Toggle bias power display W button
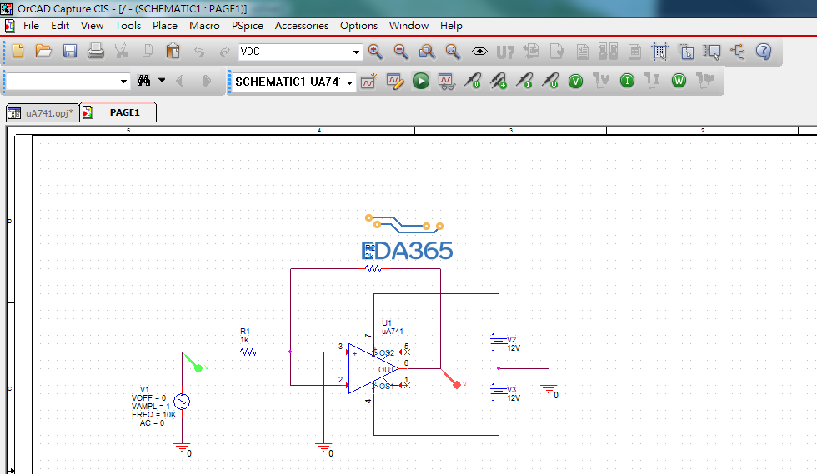This screenshot has width=817, height=474. (679, 81)
